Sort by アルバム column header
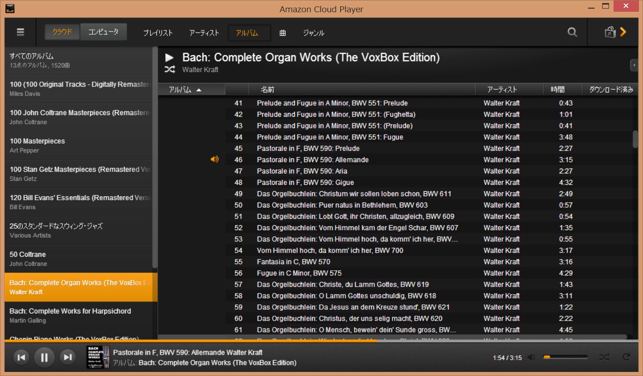Viewport: 643px width, 376px height. pyautogui.click(x=191, y=90)
